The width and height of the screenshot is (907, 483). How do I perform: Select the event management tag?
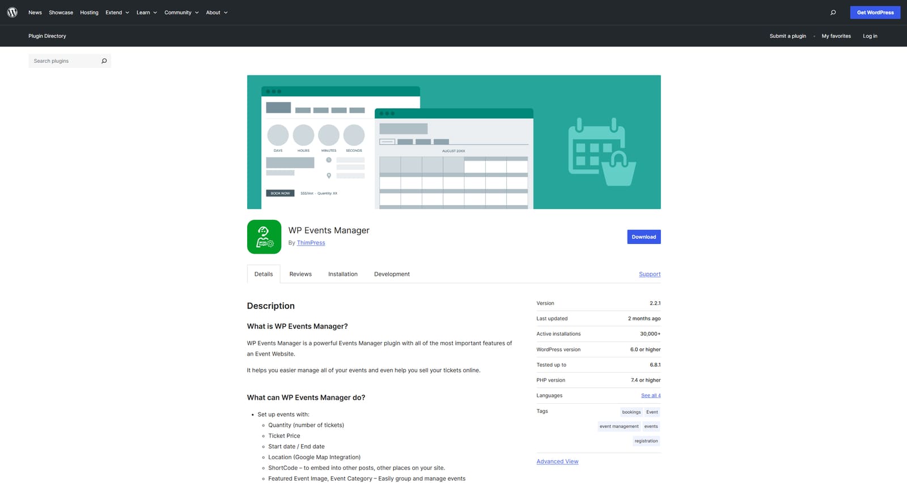tap(619, 426)
